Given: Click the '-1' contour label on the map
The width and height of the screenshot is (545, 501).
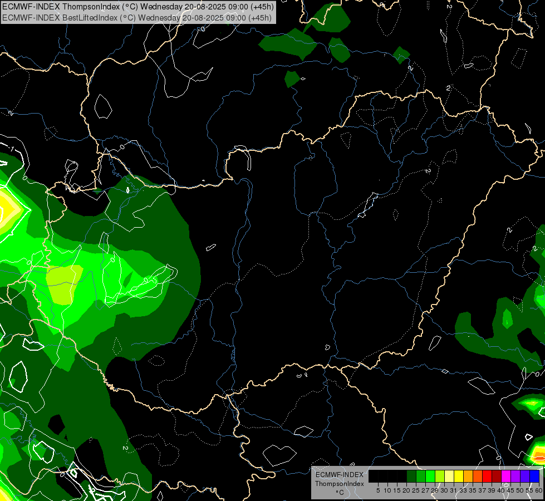Looking at the screenshot, I should [12, 149].
